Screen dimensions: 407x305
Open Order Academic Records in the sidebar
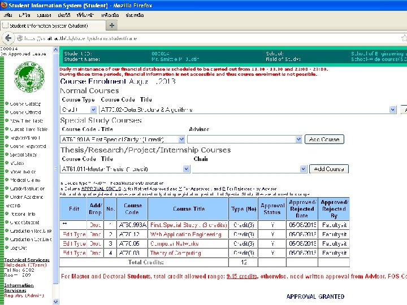(26, 197)
